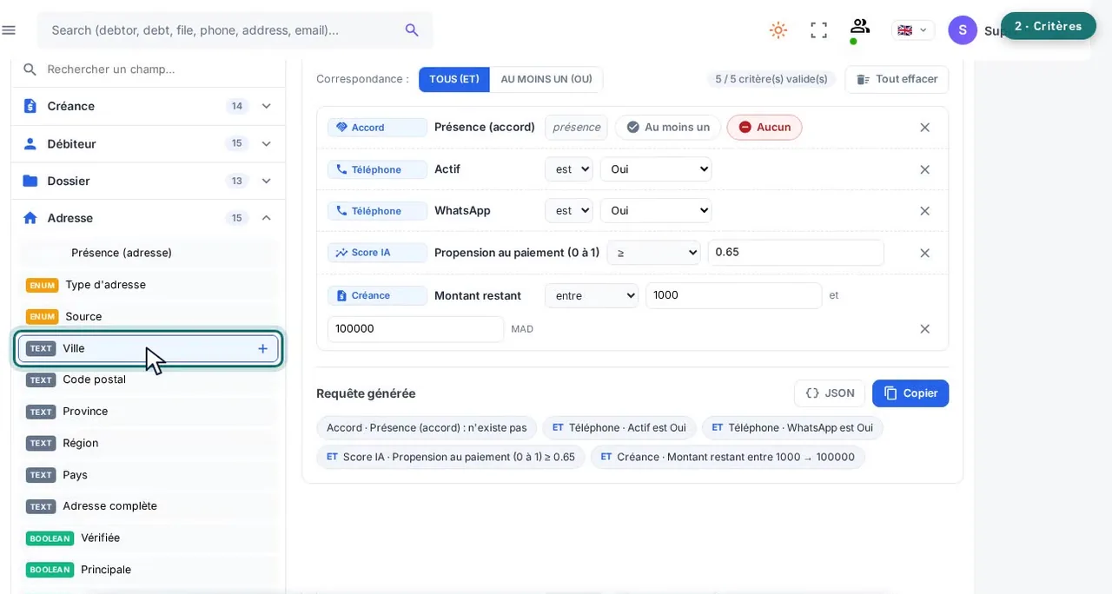Click the Téléphone tag on WhatsApp row

(377, 211)
